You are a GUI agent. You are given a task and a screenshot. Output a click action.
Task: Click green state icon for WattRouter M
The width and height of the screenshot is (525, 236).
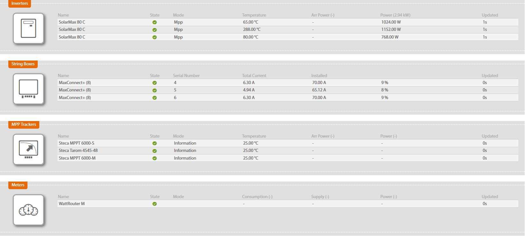pos(155,204)
